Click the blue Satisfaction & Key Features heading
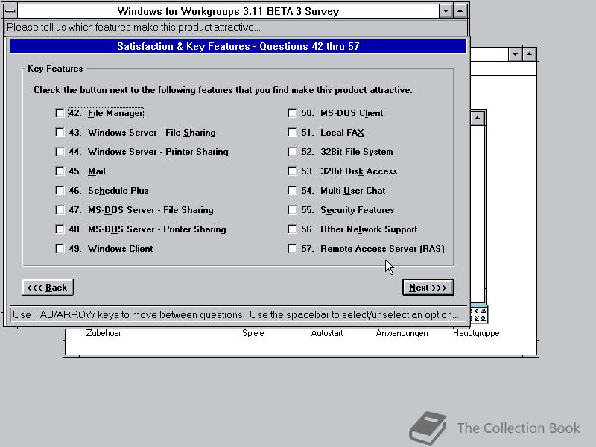The height and width of the screenshot is (447, 596). point(238,46)
